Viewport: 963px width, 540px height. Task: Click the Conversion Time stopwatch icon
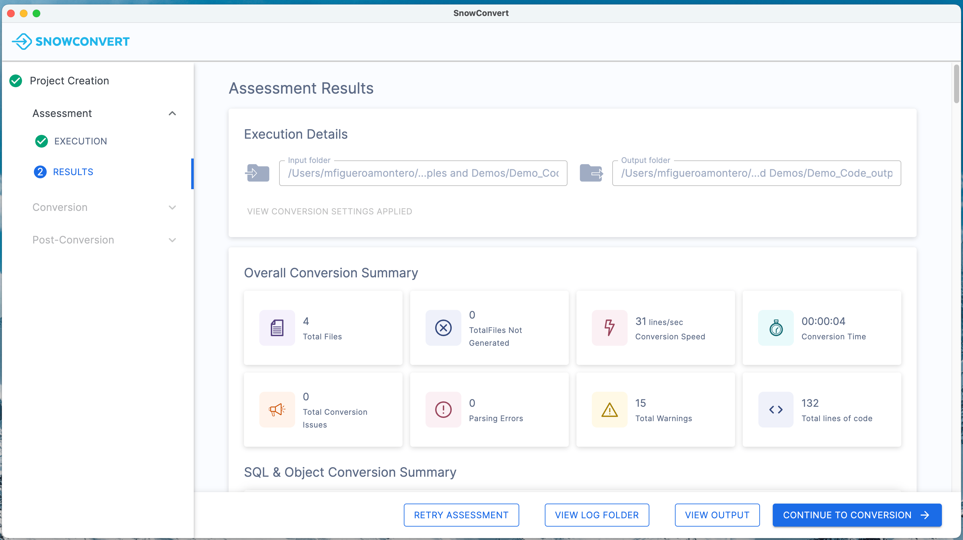tap(776, 328)
